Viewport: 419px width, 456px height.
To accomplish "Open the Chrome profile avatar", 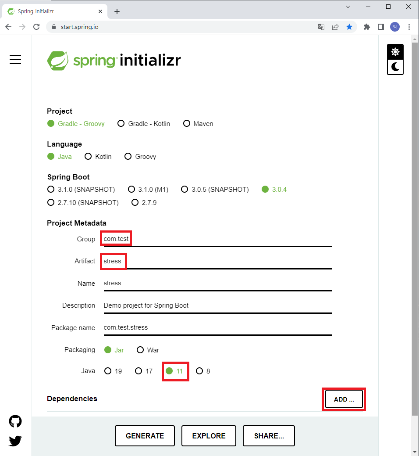I will point(394,27).
